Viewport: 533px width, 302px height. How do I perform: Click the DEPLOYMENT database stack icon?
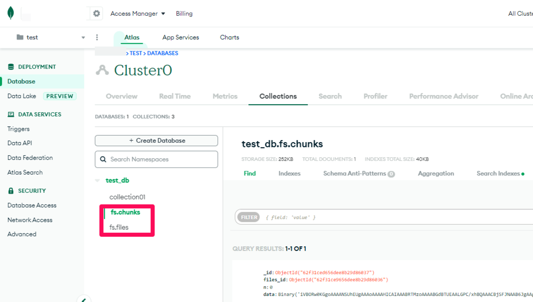pyautogui.click(x=12, y=67)
